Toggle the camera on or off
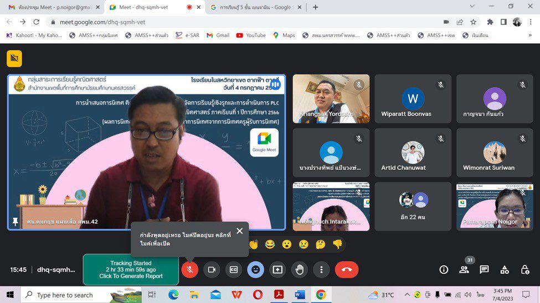This screenshot has width=540, height=303. (212, 270)
